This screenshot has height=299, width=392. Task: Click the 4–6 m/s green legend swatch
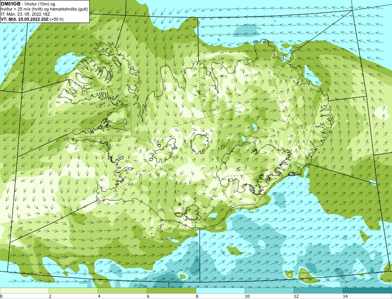click(x=122, y=291)
